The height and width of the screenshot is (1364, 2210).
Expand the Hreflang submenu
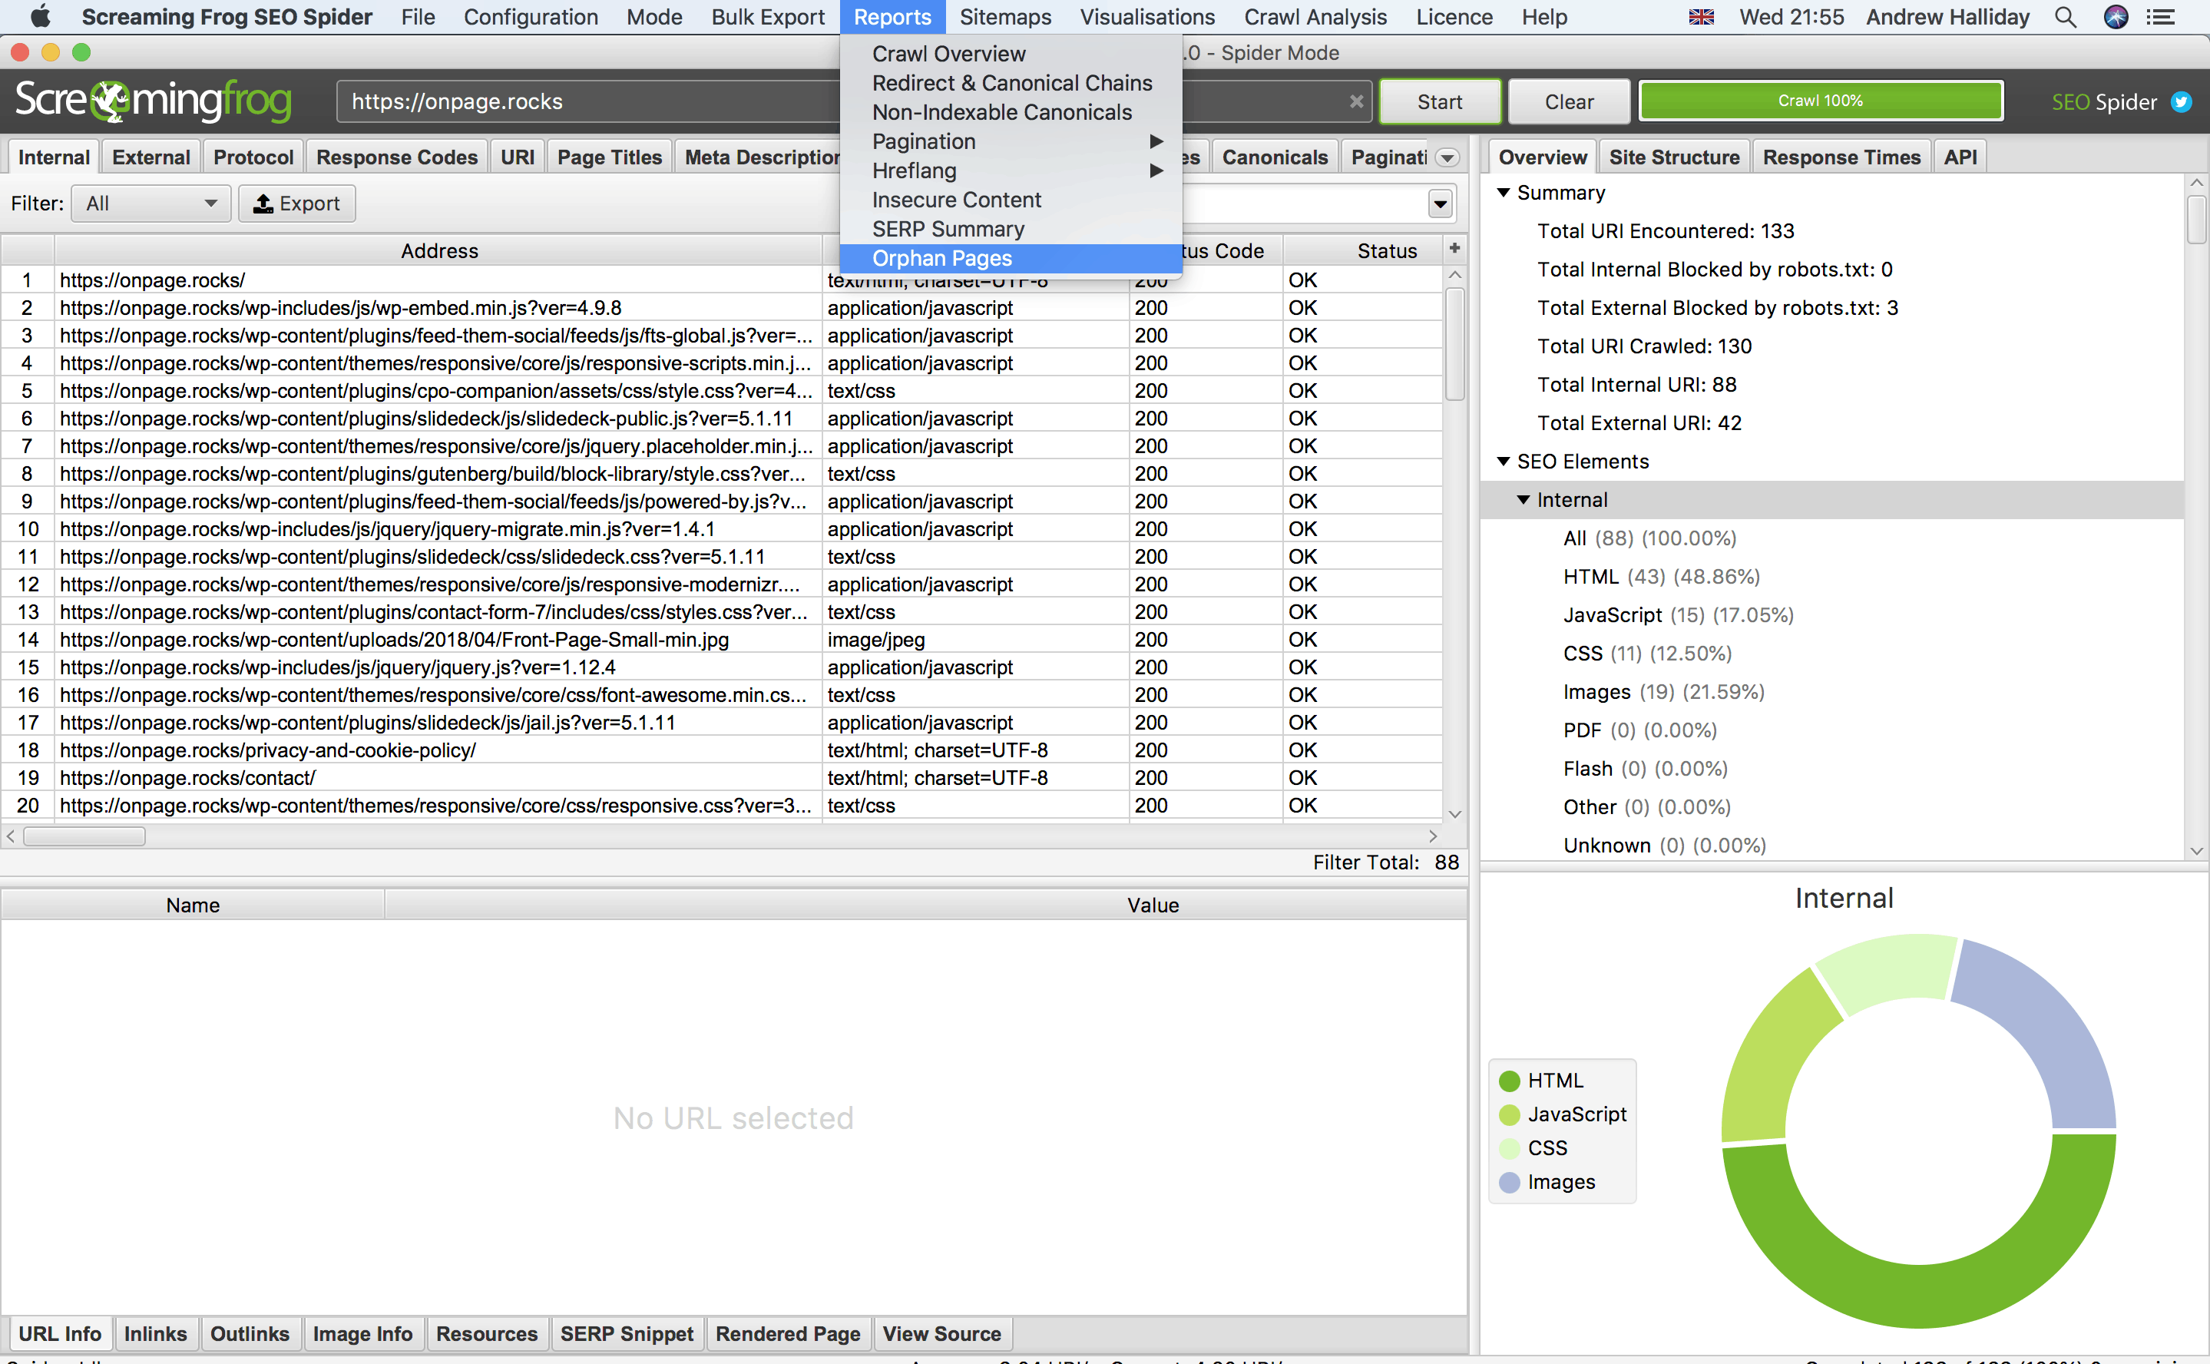click(1011, 170)
